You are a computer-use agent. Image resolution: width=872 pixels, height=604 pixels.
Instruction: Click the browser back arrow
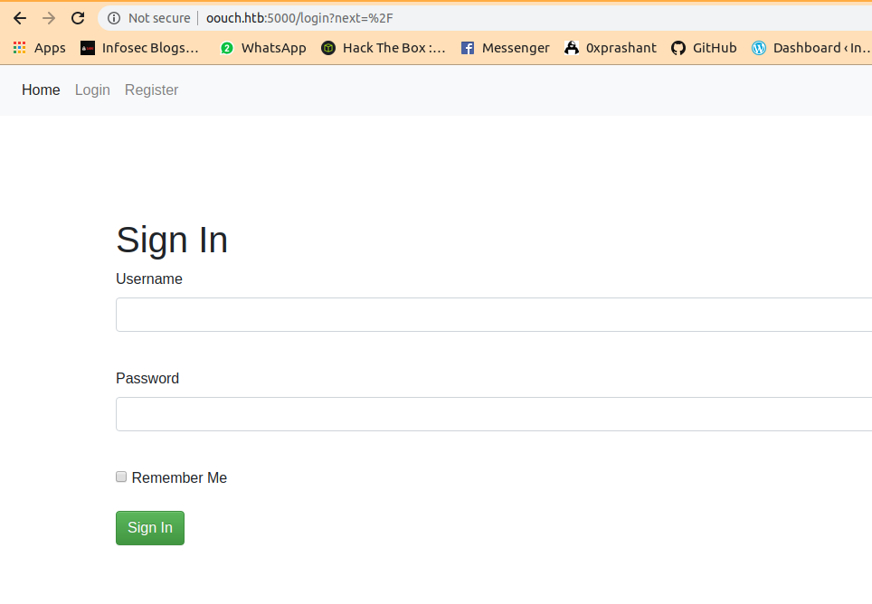pyautogui.click(x=20, y=18)
